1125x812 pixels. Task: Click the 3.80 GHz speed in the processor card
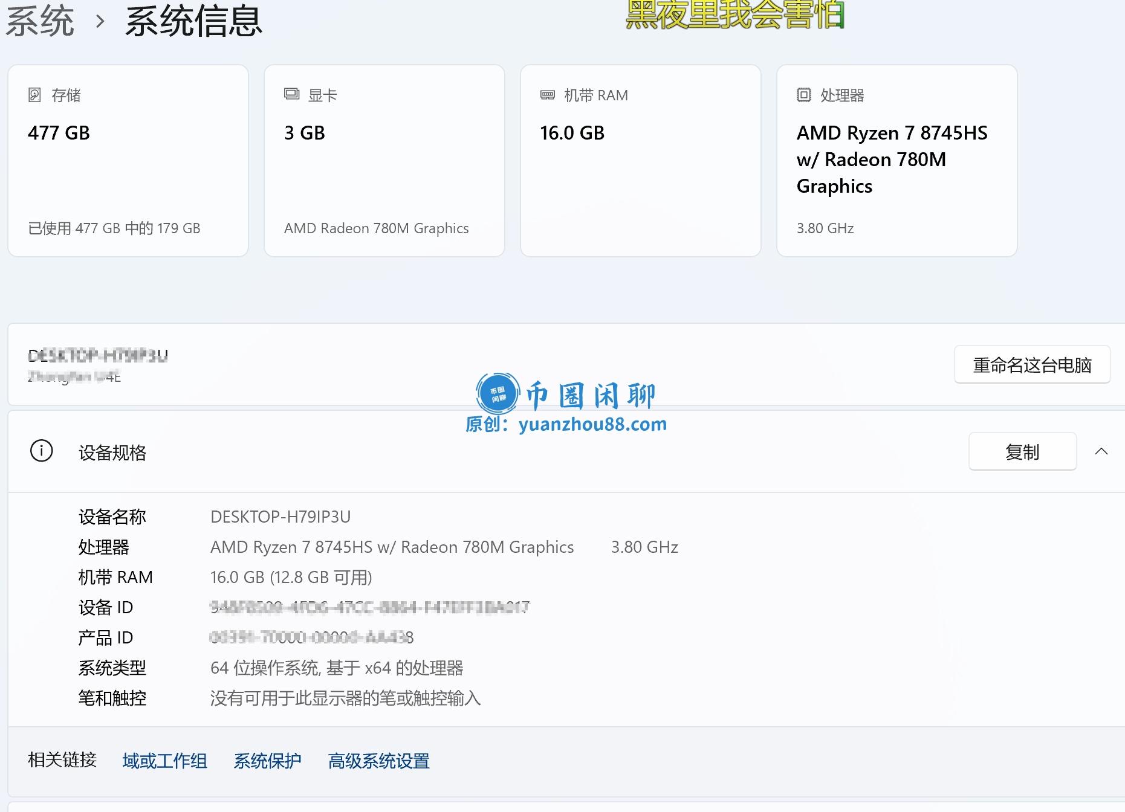pos(825,228)
